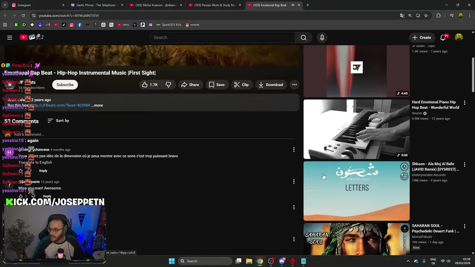This screenshot has width=475, height=267.
Task: Click Translate to English
Action: (35, 162)
